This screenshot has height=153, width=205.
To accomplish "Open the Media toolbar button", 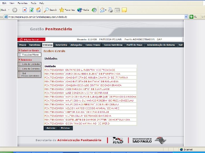I will (x=83, y=10).
